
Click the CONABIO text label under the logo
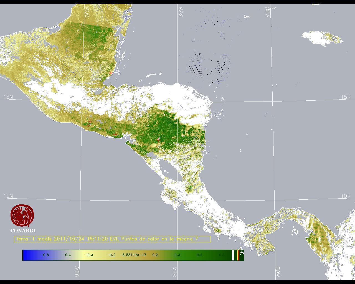pyautogui.click(x=23, y=231)
